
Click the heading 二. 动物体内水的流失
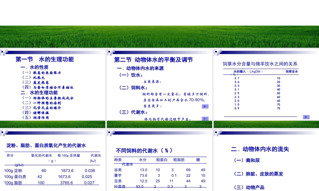coord(260,149)
